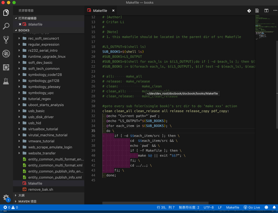This screenshot has height=213, width=278.
Task: Open the Search view icon
Action: (x=6, y=26)
